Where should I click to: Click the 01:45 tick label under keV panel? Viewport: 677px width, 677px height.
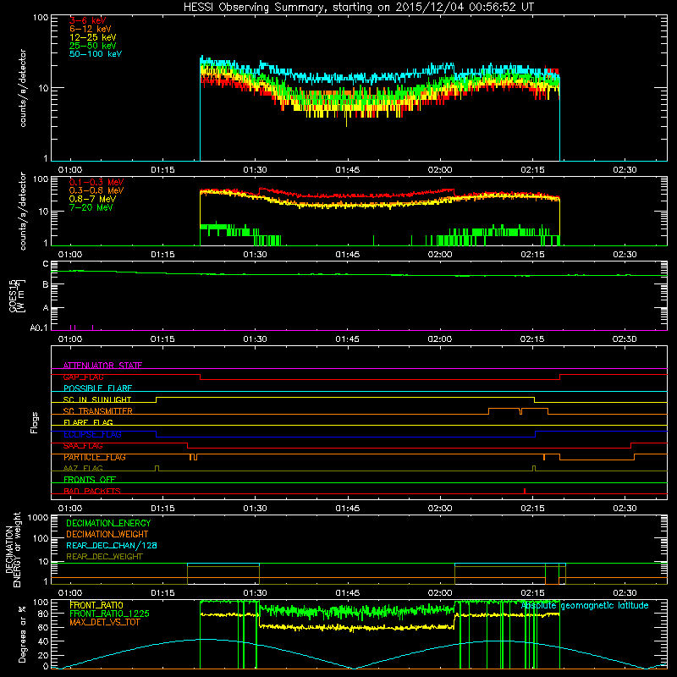(348, 170)
